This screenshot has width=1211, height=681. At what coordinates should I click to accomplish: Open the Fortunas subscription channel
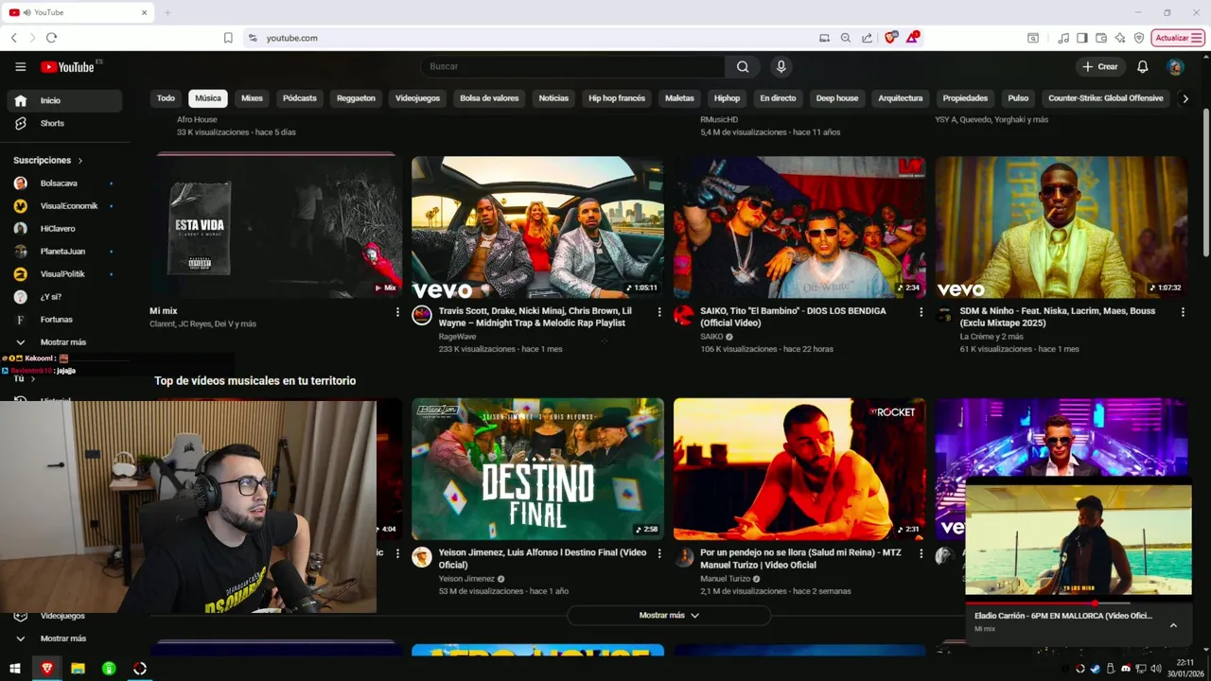(x=64, y=319)
